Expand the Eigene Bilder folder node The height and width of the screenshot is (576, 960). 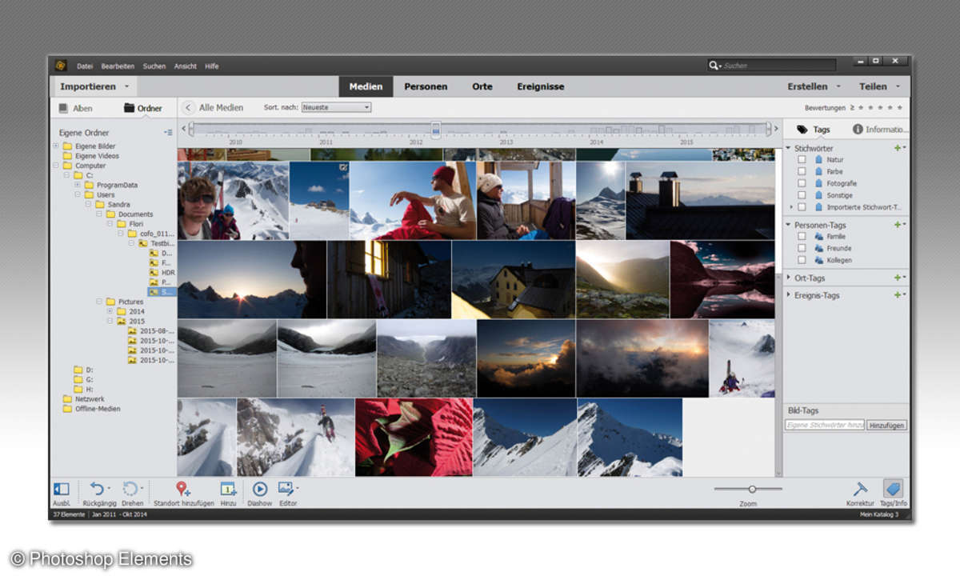pos(56,146)
